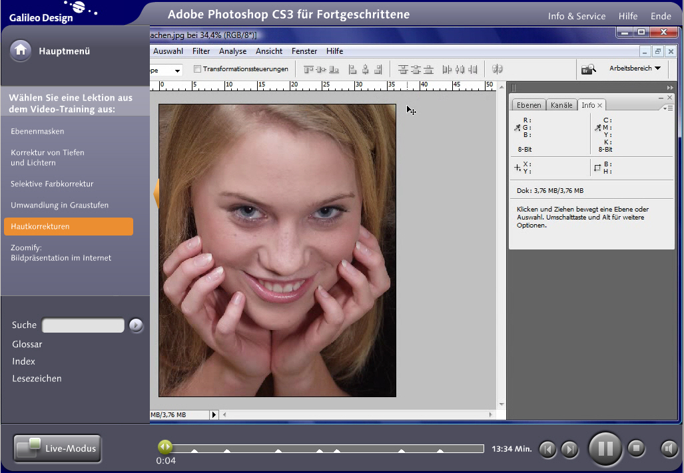684x473 pixels.
Task: Click the Hauptmenü home icon
Action: (x=21, y=51)
